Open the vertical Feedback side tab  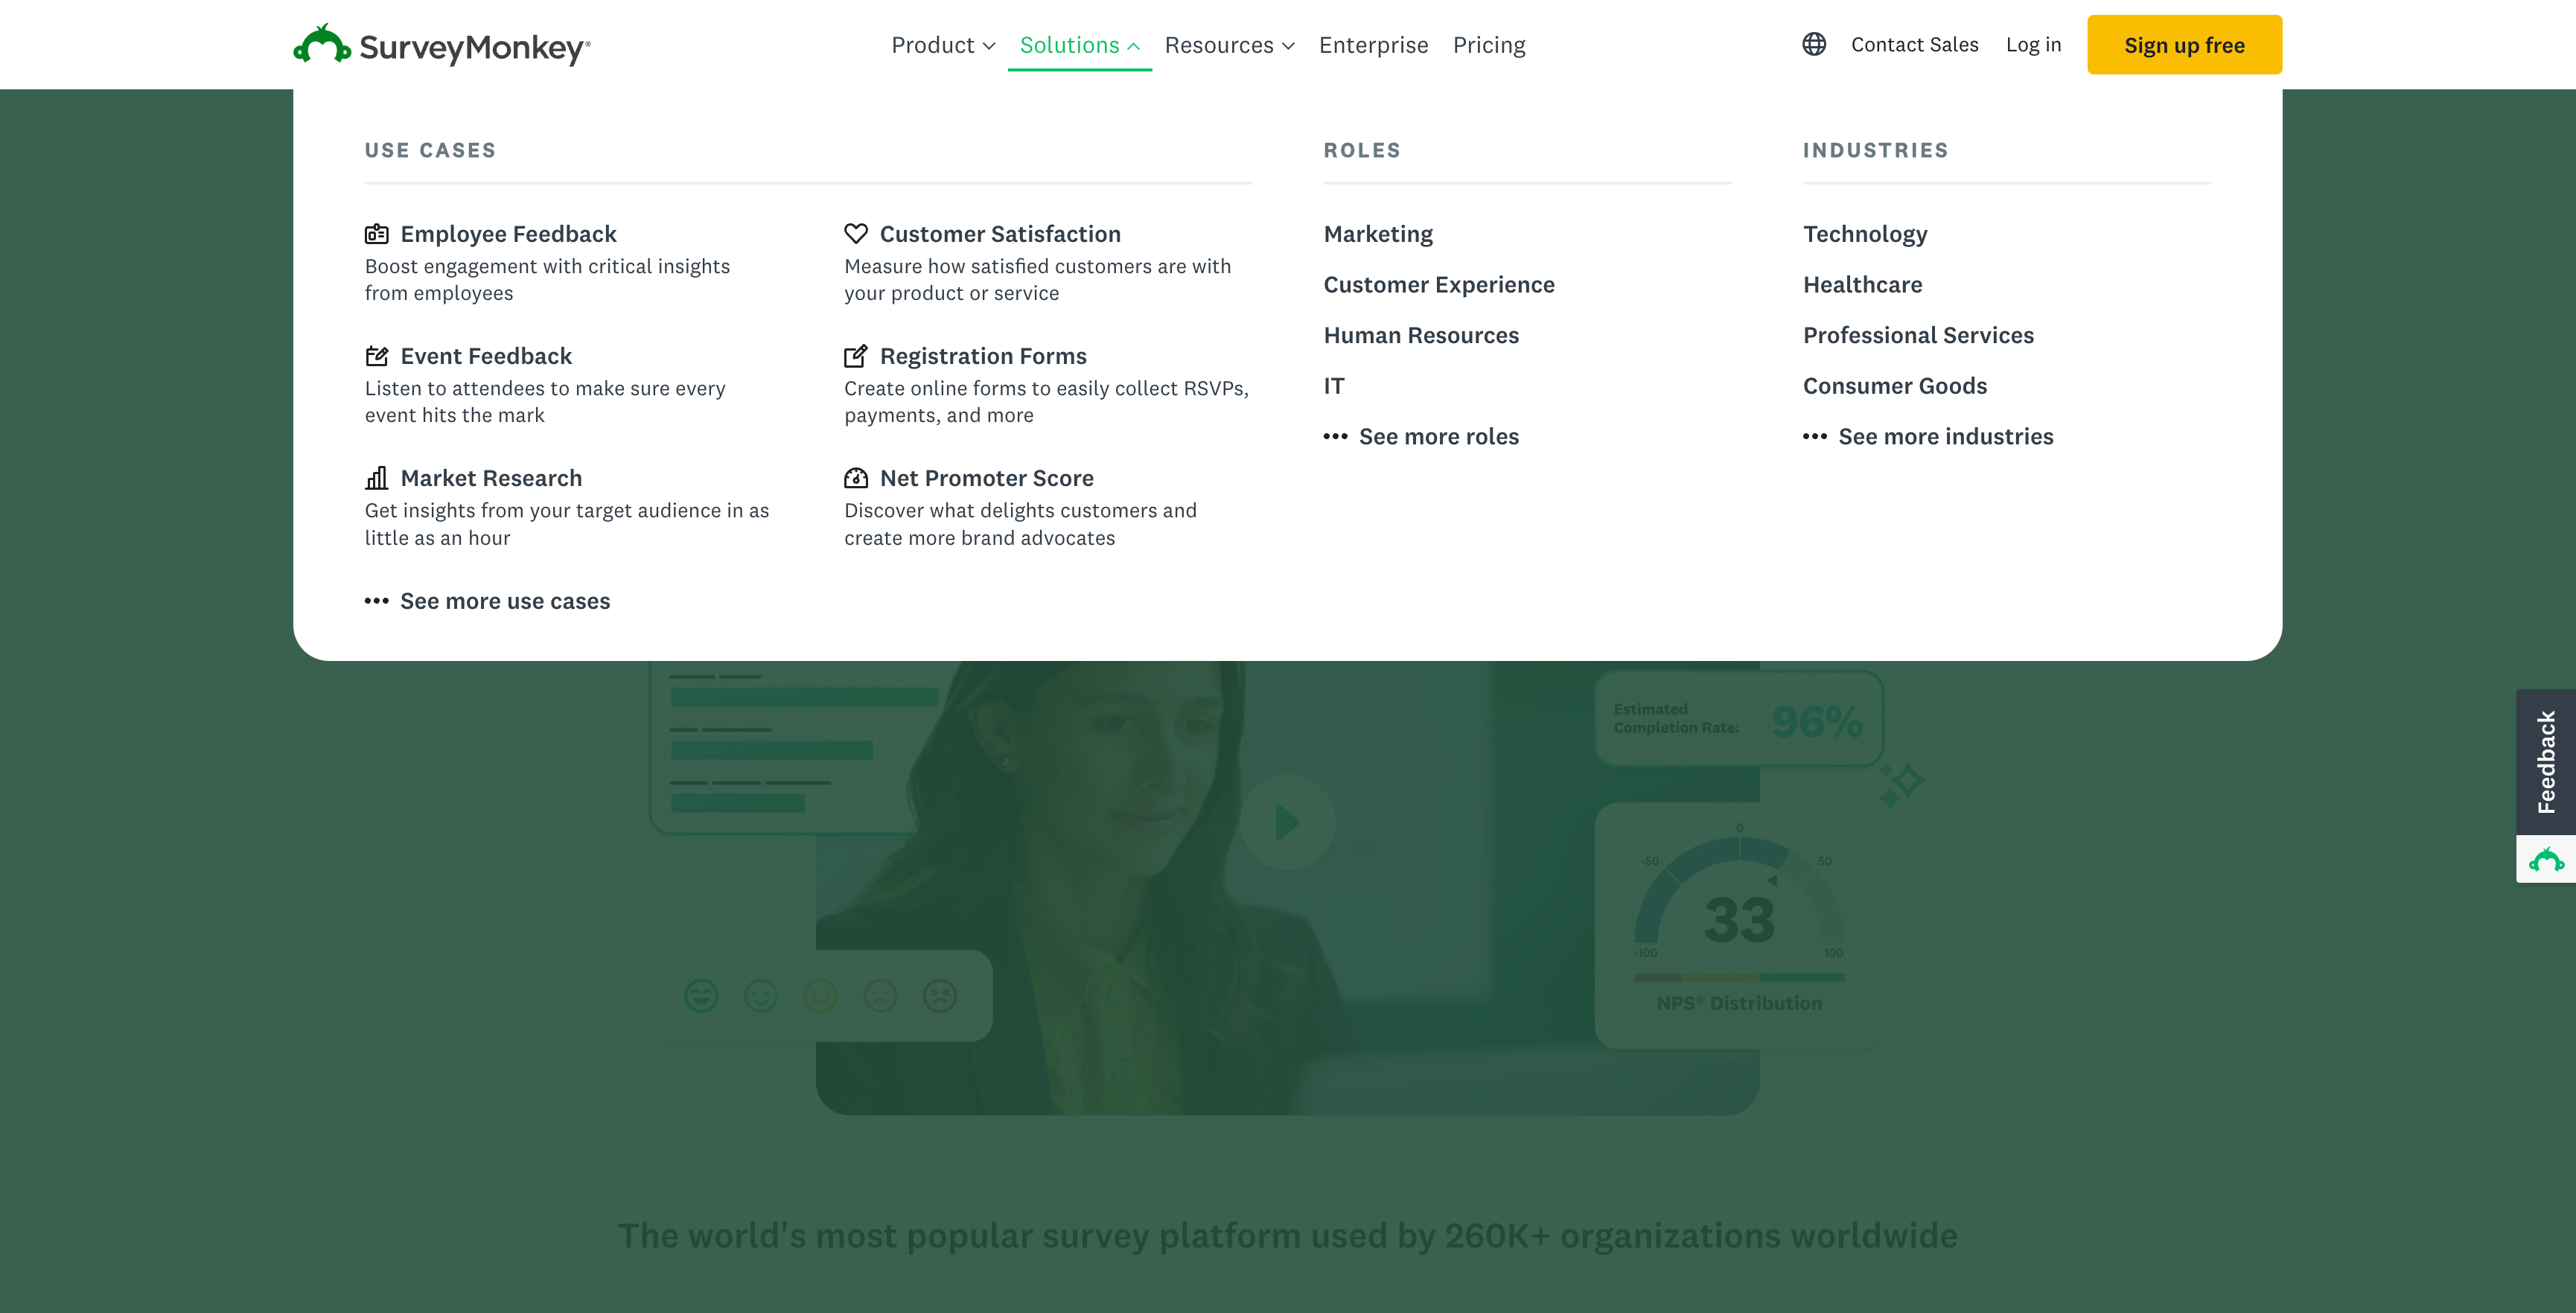point(2545,761)
